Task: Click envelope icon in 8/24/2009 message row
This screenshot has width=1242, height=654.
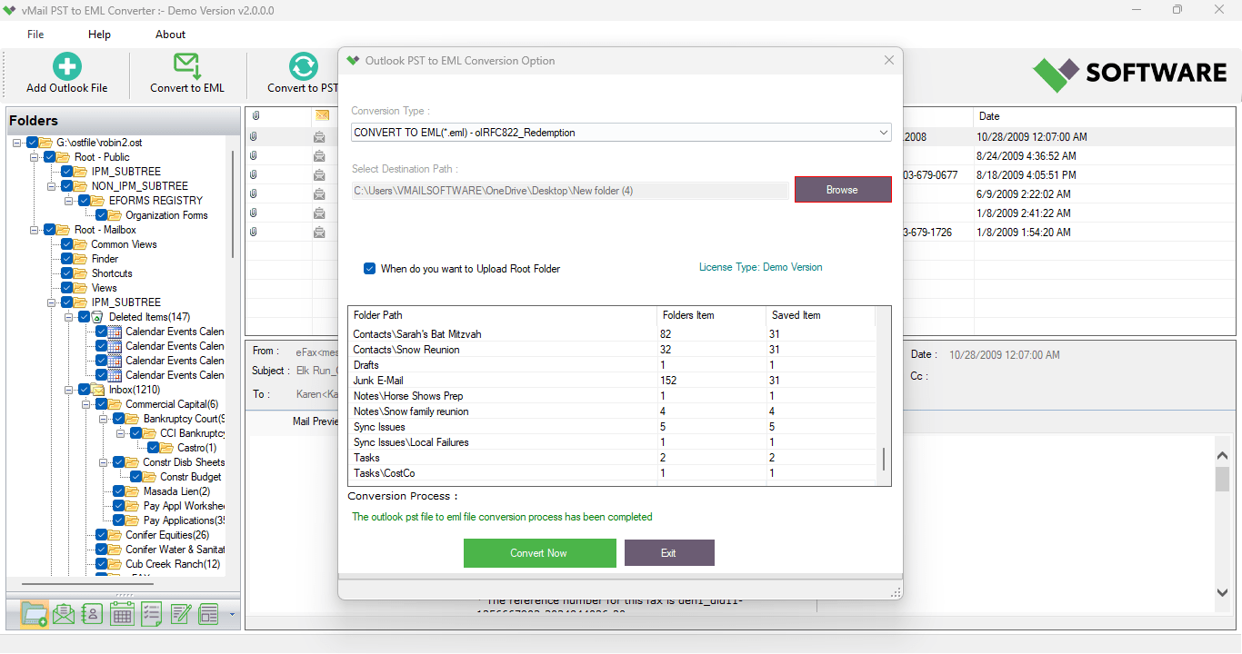Action: click(320, 156)
